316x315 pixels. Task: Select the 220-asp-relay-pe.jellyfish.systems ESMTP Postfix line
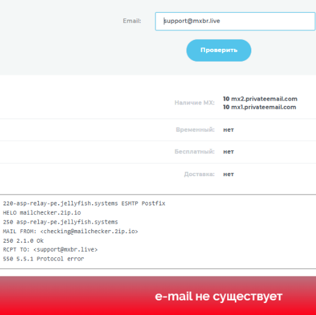pyautogui.click(x=84, y=203)
